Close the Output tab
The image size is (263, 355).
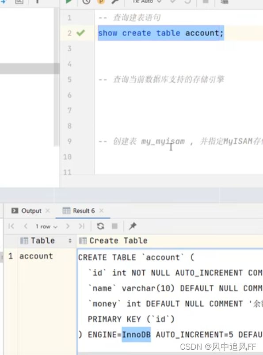coord(48,211)
